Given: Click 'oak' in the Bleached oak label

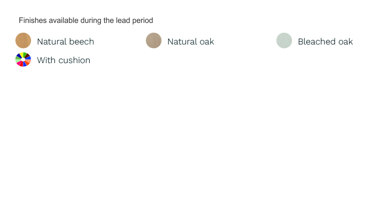Looking at the screenshot, I should [346, 42].
